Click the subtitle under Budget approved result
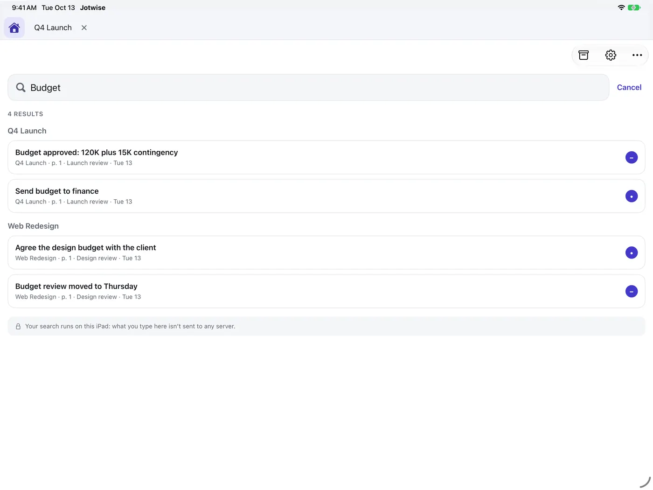Image resolution: width=653 pixels, height=490 pixels. (74, 163)
